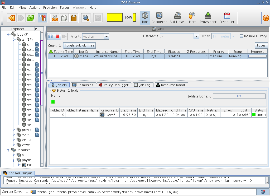The image size is (270, 196).
Task: Collapse the Jobs (5) tree node
Action: (8, 34)
